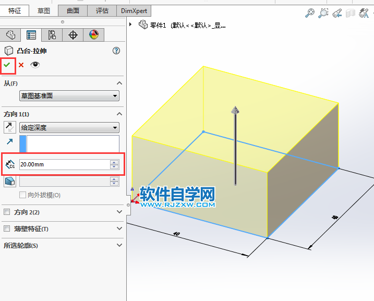Expand the 所选轮廓(S) section
This screenshot has width=374, height=301.
pos(119,245)
